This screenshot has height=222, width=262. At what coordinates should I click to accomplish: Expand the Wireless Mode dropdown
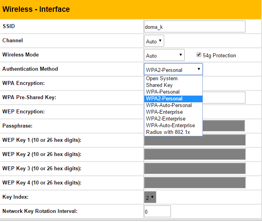point(164,55)
